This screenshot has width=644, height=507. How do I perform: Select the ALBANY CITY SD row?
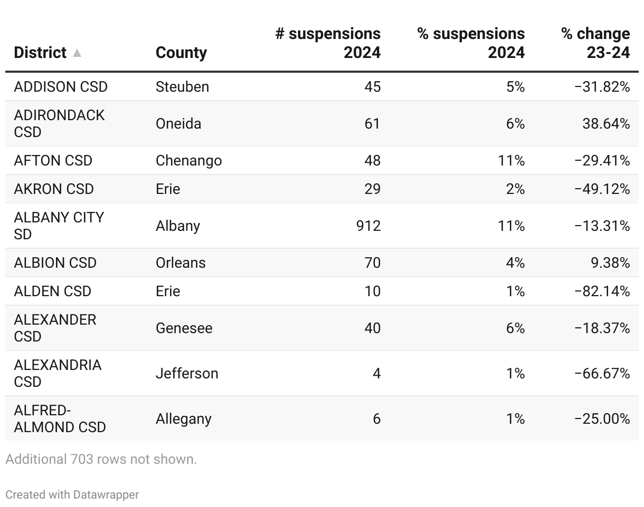59,226
